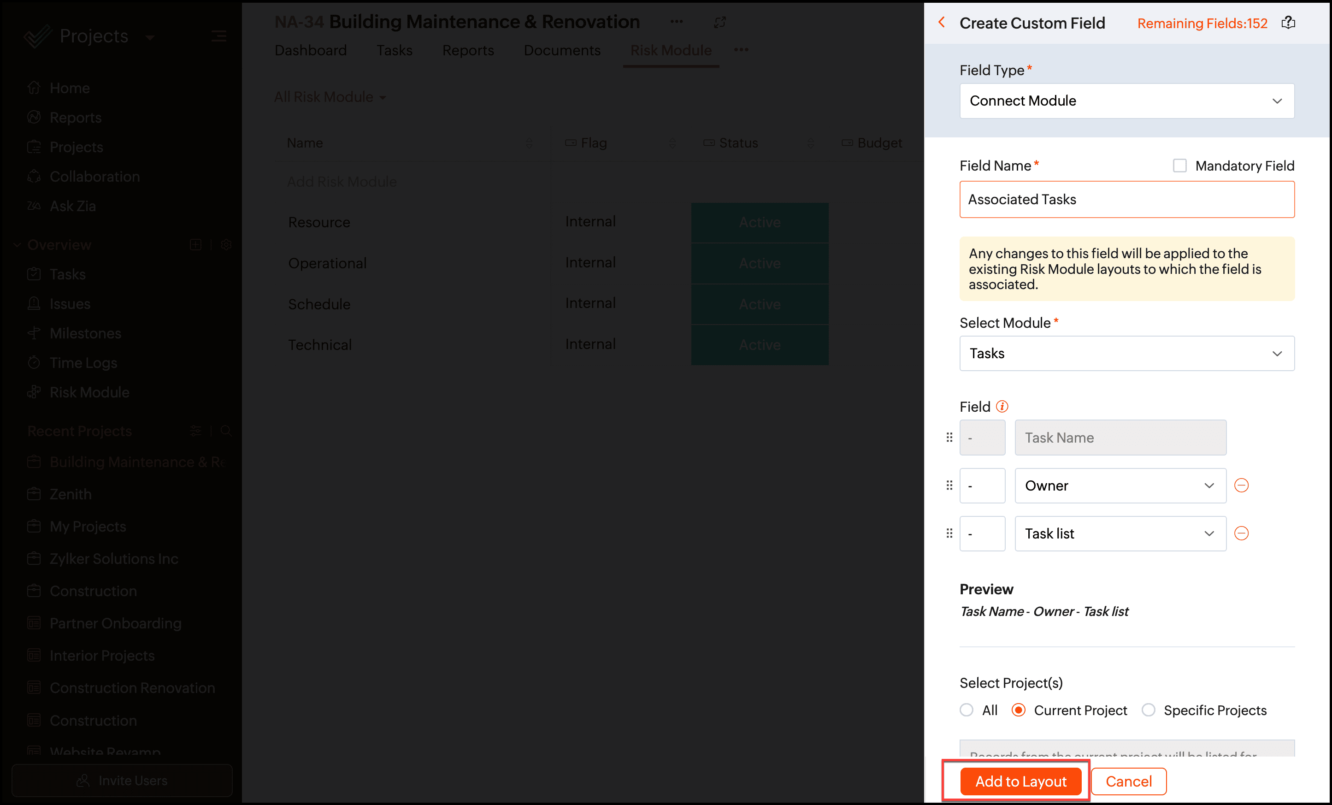Open the Task list field dropdown
Screen dimensions: 1332x805
1120,533
